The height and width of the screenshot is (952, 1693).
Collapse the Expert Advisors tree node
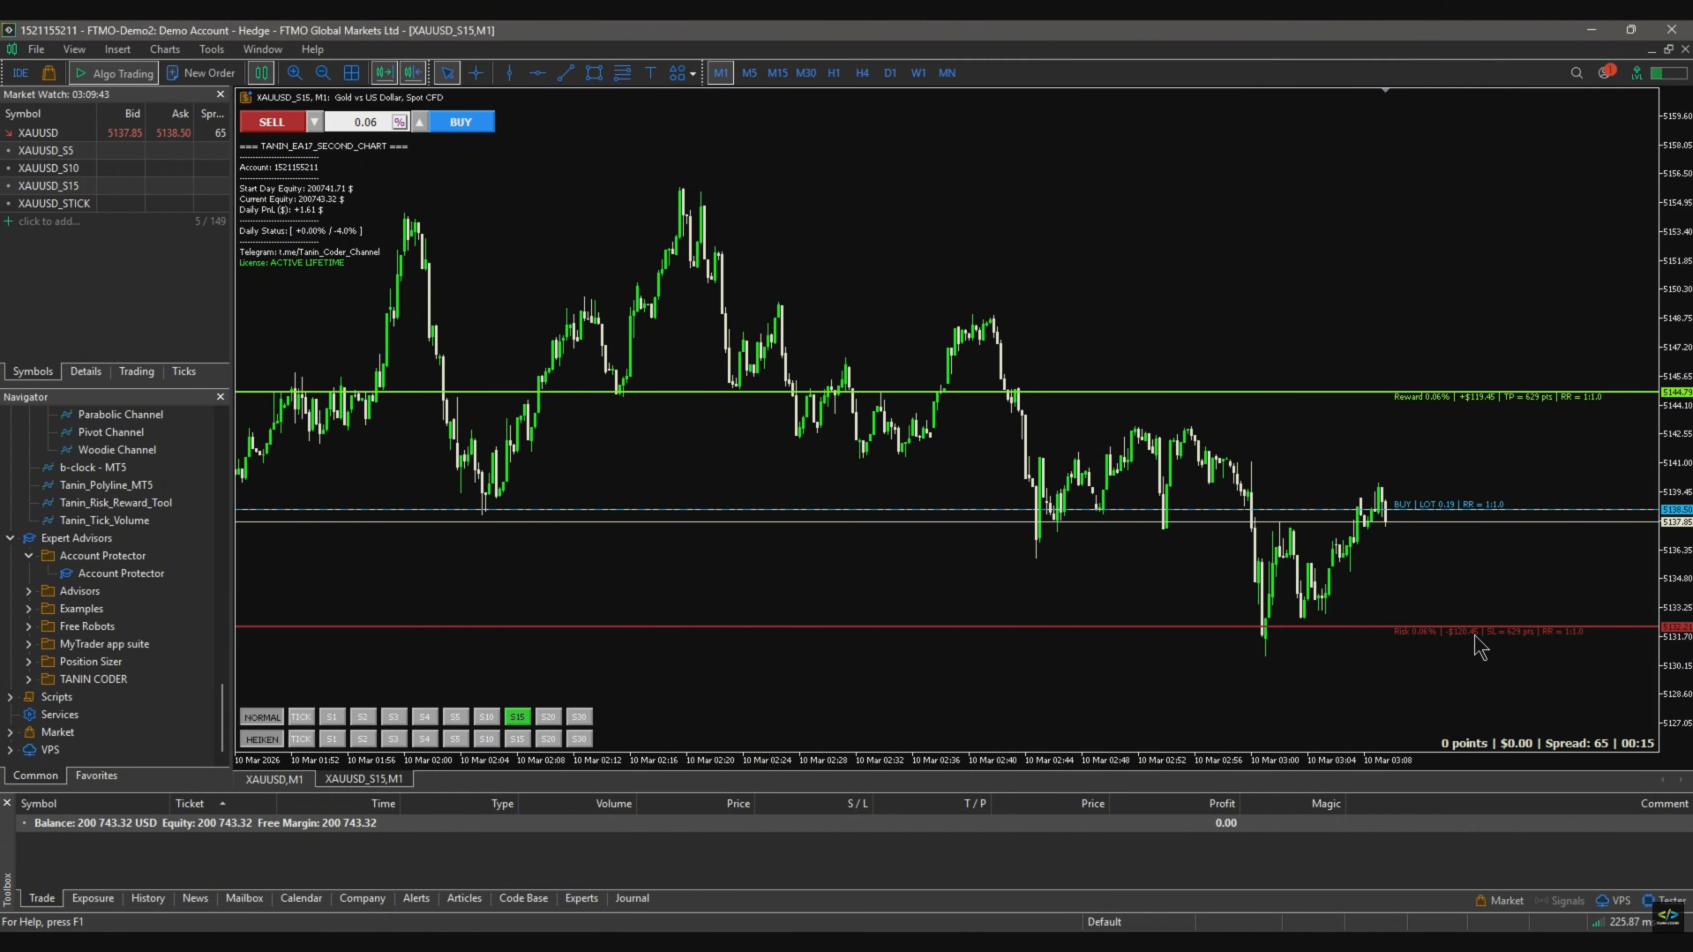point(10,538)
